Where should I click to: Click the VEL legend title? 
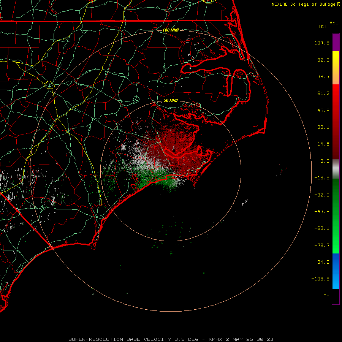[x=334, y=23]
